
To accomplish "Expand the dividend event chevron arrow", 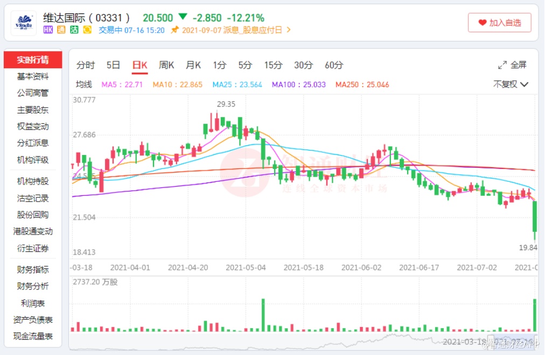I will (x=289, y=30).
